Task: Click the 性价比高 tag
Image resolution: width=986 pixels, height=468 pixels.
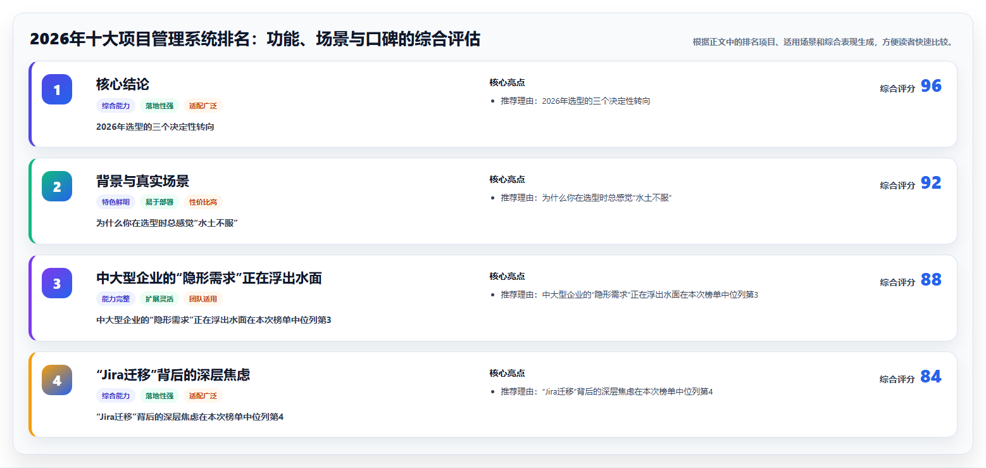Action: coord(203,203)
